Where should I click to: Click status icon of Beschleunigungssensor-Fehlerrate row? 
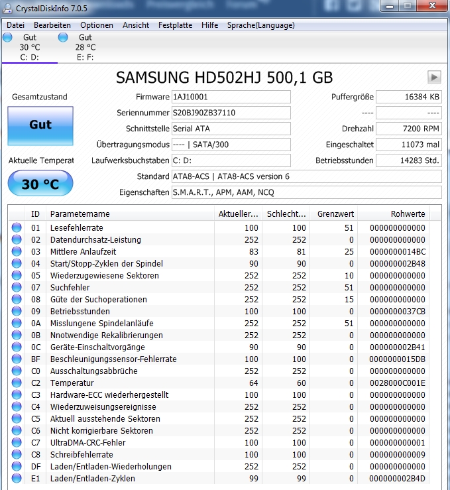17,359
